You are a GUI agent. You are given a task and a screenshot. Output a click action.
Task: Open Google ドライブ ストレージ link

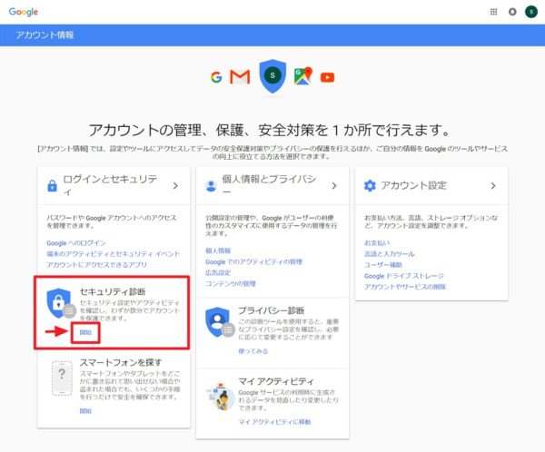(404, 276)
